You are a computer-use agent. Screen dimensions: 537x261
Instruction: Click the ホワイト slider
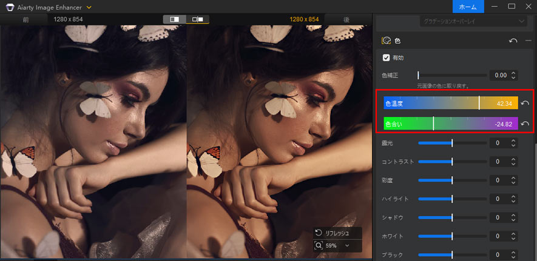click(x=452, y=236)
